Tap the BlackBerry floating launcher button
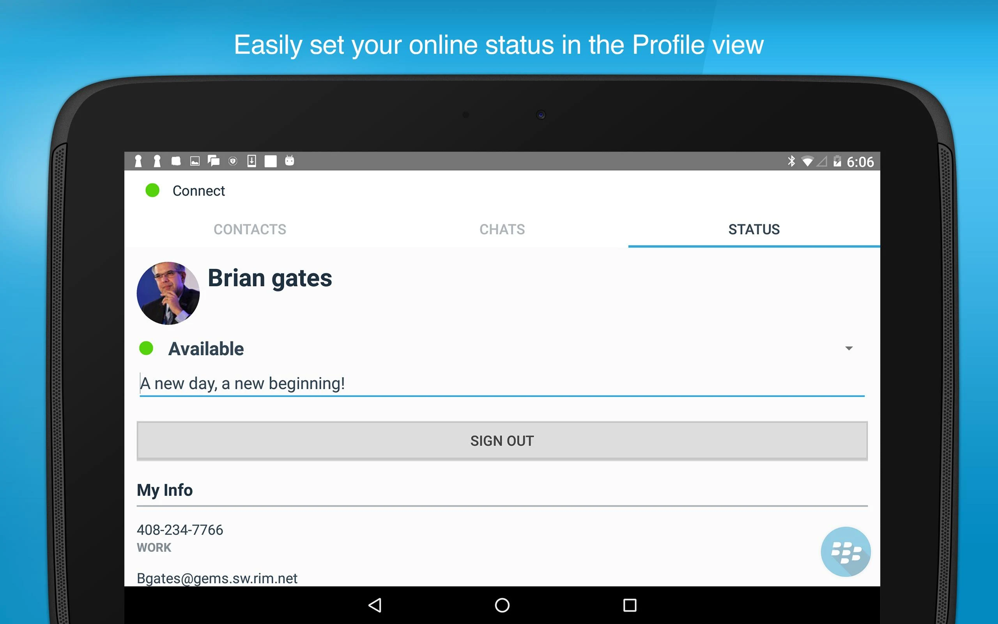The image size is (998, 624). pos(846,551)
